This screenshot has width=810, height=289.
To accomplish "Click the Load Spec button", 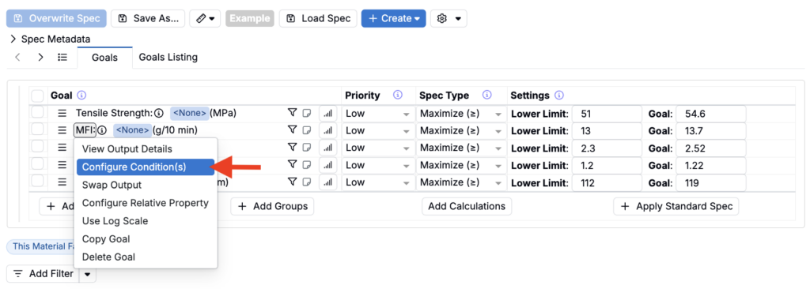I will point(318,19).
